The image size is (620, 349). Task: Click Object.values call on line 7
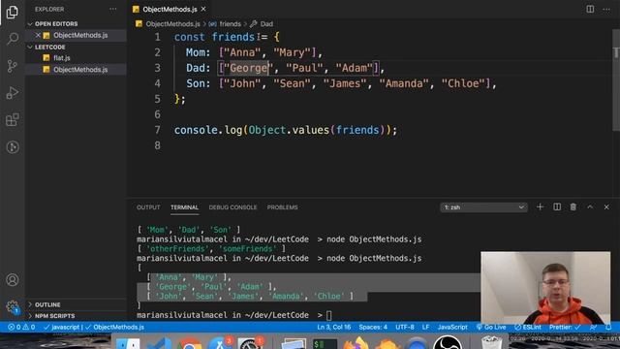coord(289,130)
